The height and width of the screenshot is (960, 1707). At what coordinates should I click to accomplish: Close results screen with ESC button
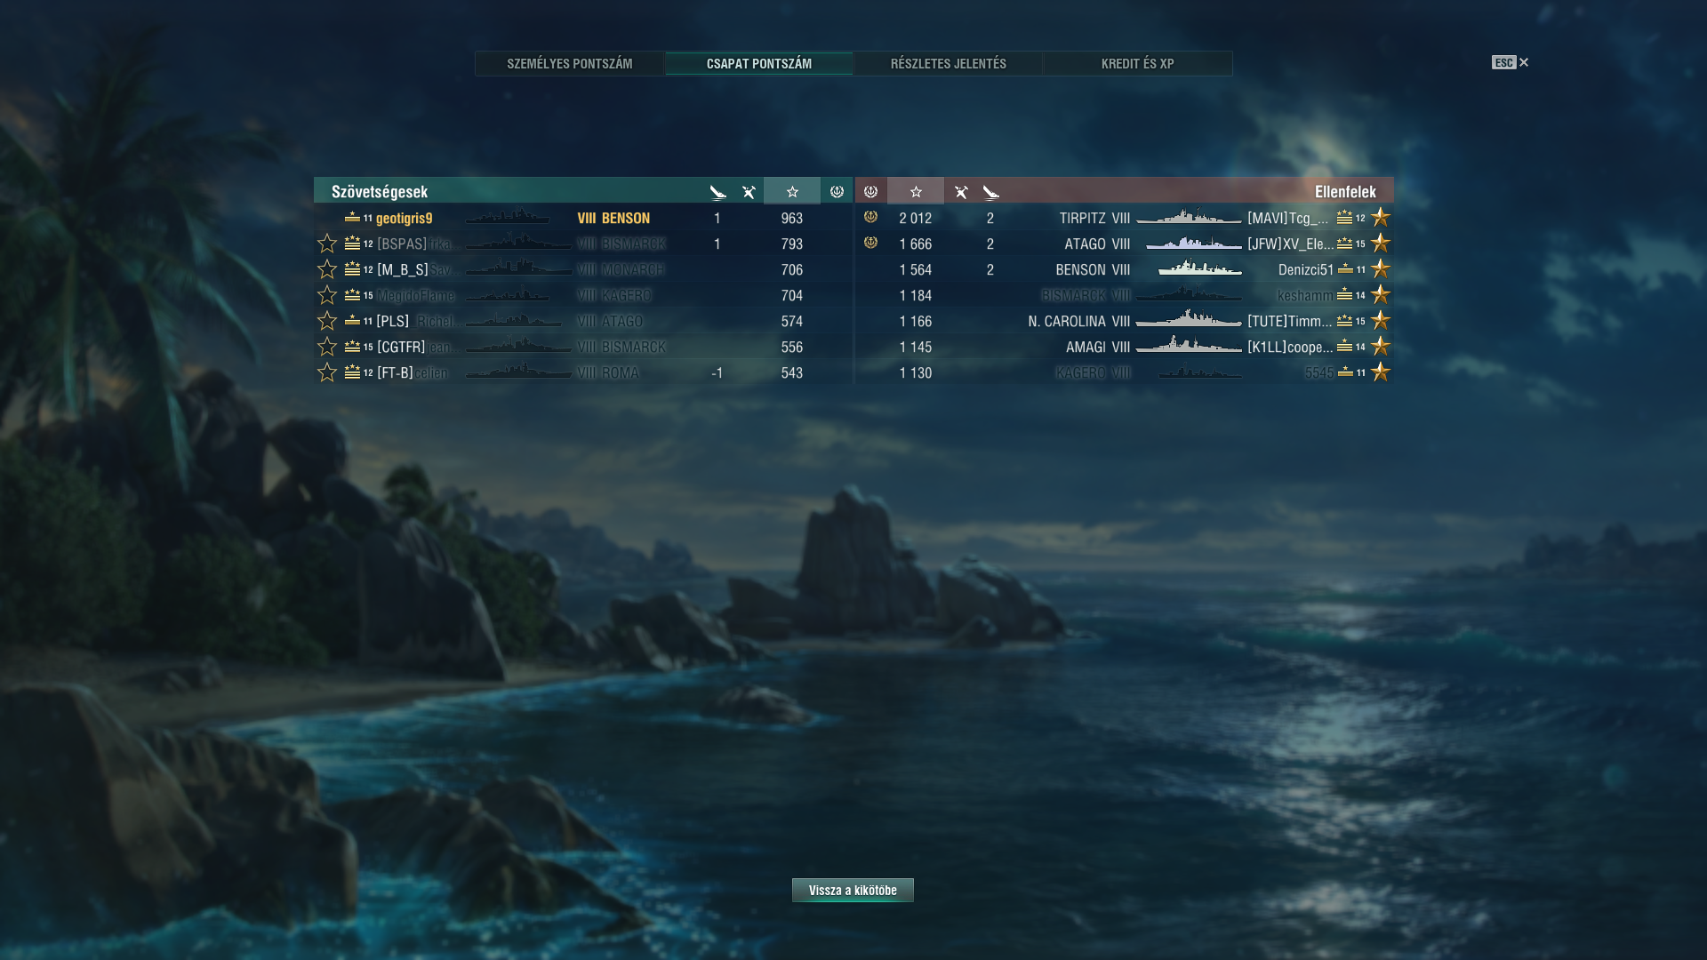(1511, 62)
